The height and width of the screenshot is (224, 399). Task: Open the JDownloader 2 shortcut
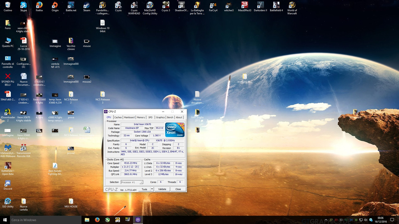[8, 115]
